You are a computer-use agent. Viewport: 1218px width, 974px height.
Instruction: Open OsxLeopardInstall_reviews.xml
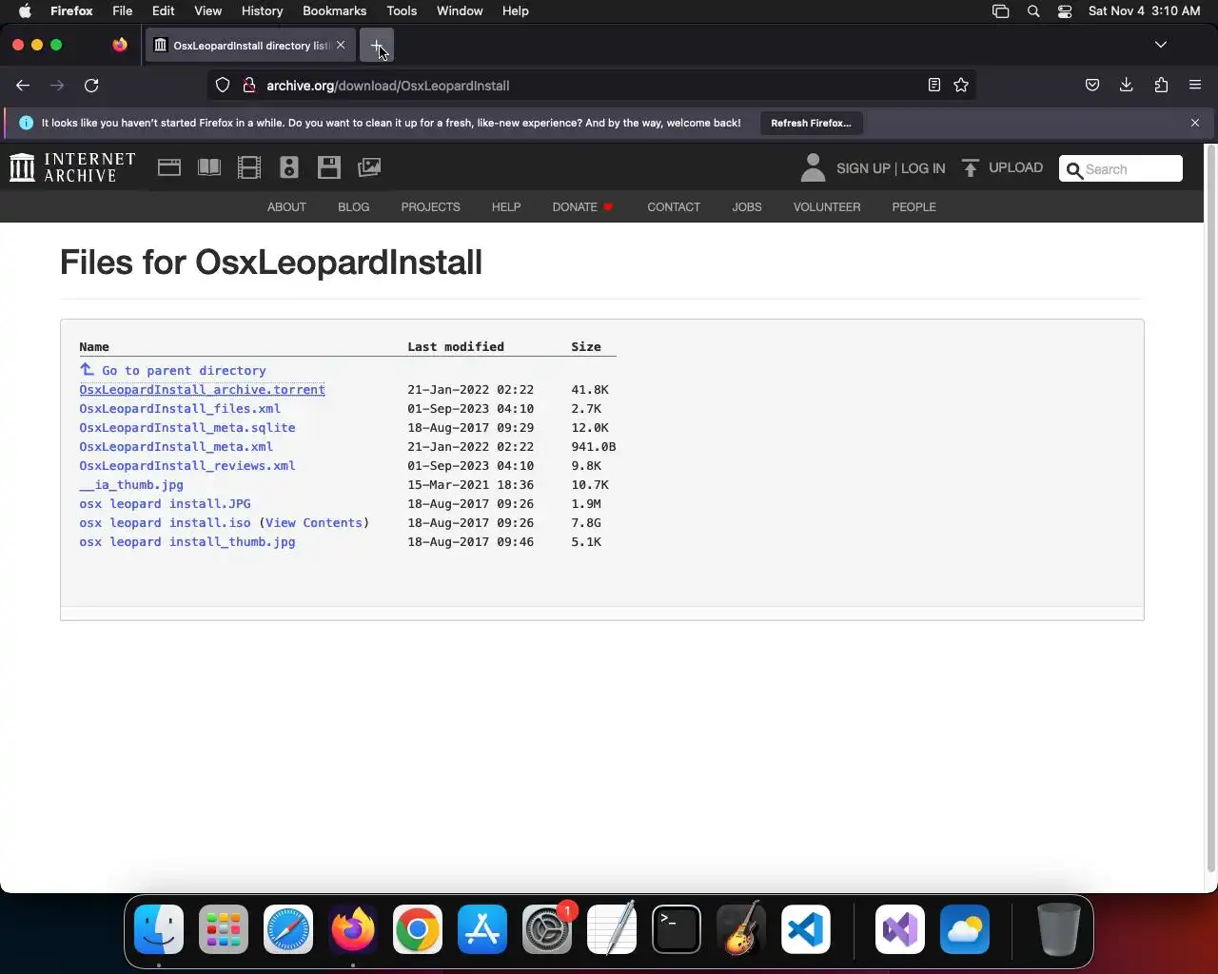point(187,465)
